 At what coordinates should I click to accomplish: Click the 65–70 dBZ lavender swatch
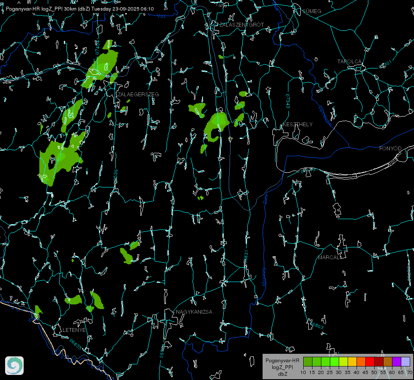tap(406, 361)
